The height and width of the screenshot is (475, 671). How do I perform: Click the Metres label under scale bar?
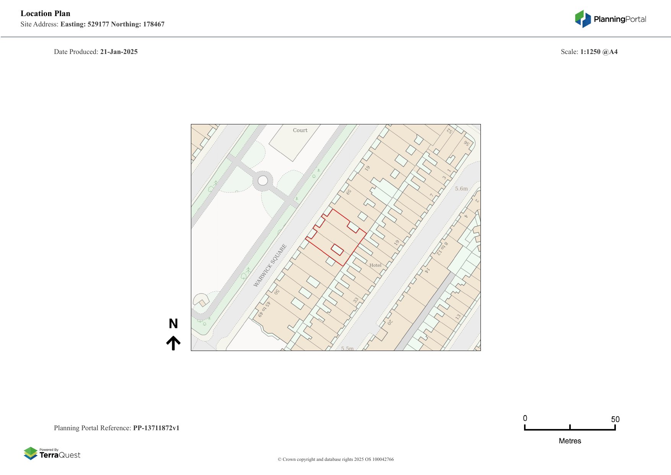[570, 441]
